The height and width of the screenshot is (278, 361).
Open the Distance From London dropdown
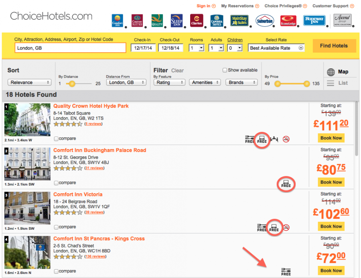(126, 82)
